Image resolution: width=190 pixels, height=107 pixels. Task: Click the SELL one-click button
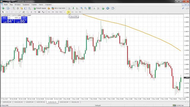click(4, 18)
